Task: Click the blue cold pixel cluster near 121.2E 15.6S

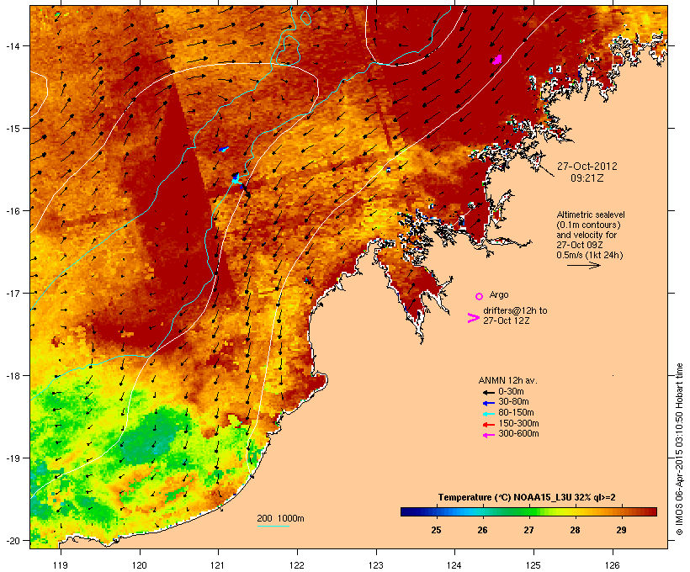Action: tap(236, 178)
